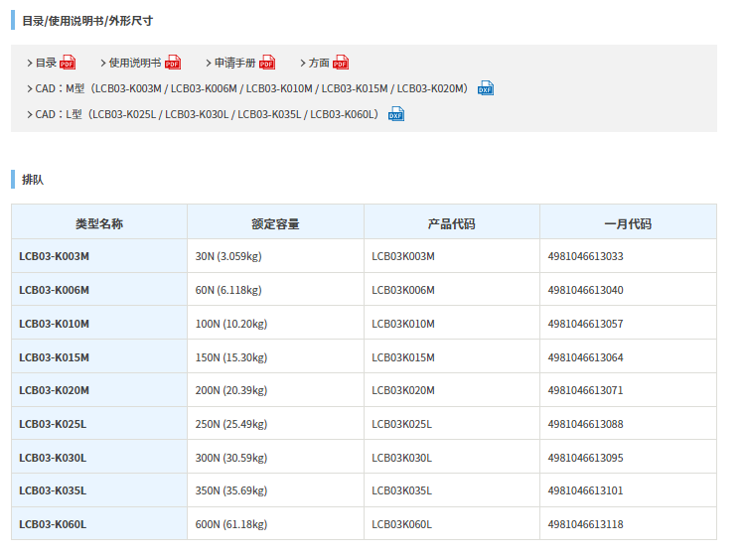745x556 pixels.
Task: Click code 4981046613118
Action: (585, 524)
